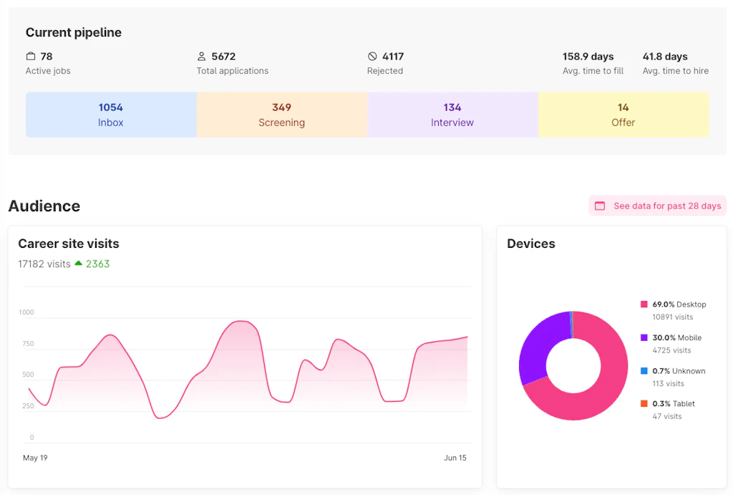Click the Audience section heading
Image resolution: width=733 pixels, height=495 pixels.
pos(44,206)
